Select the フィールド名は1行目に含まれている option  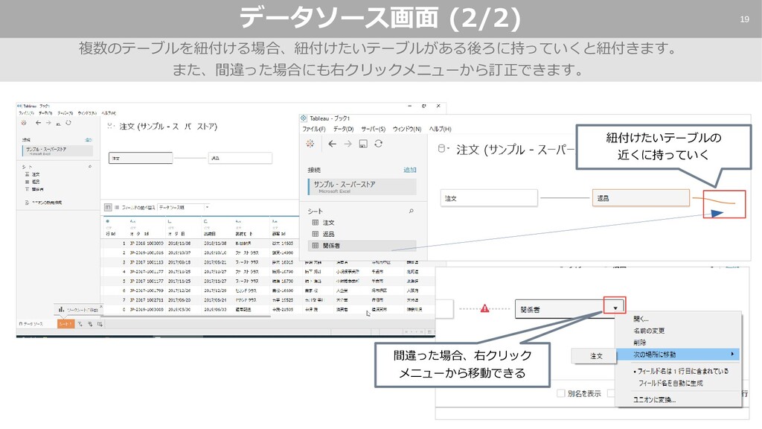coord(681,371)
